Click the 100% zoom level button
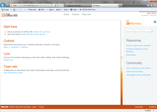Image resolution: width=157 pixels, height=112 pixels. [x=148, y=110]
